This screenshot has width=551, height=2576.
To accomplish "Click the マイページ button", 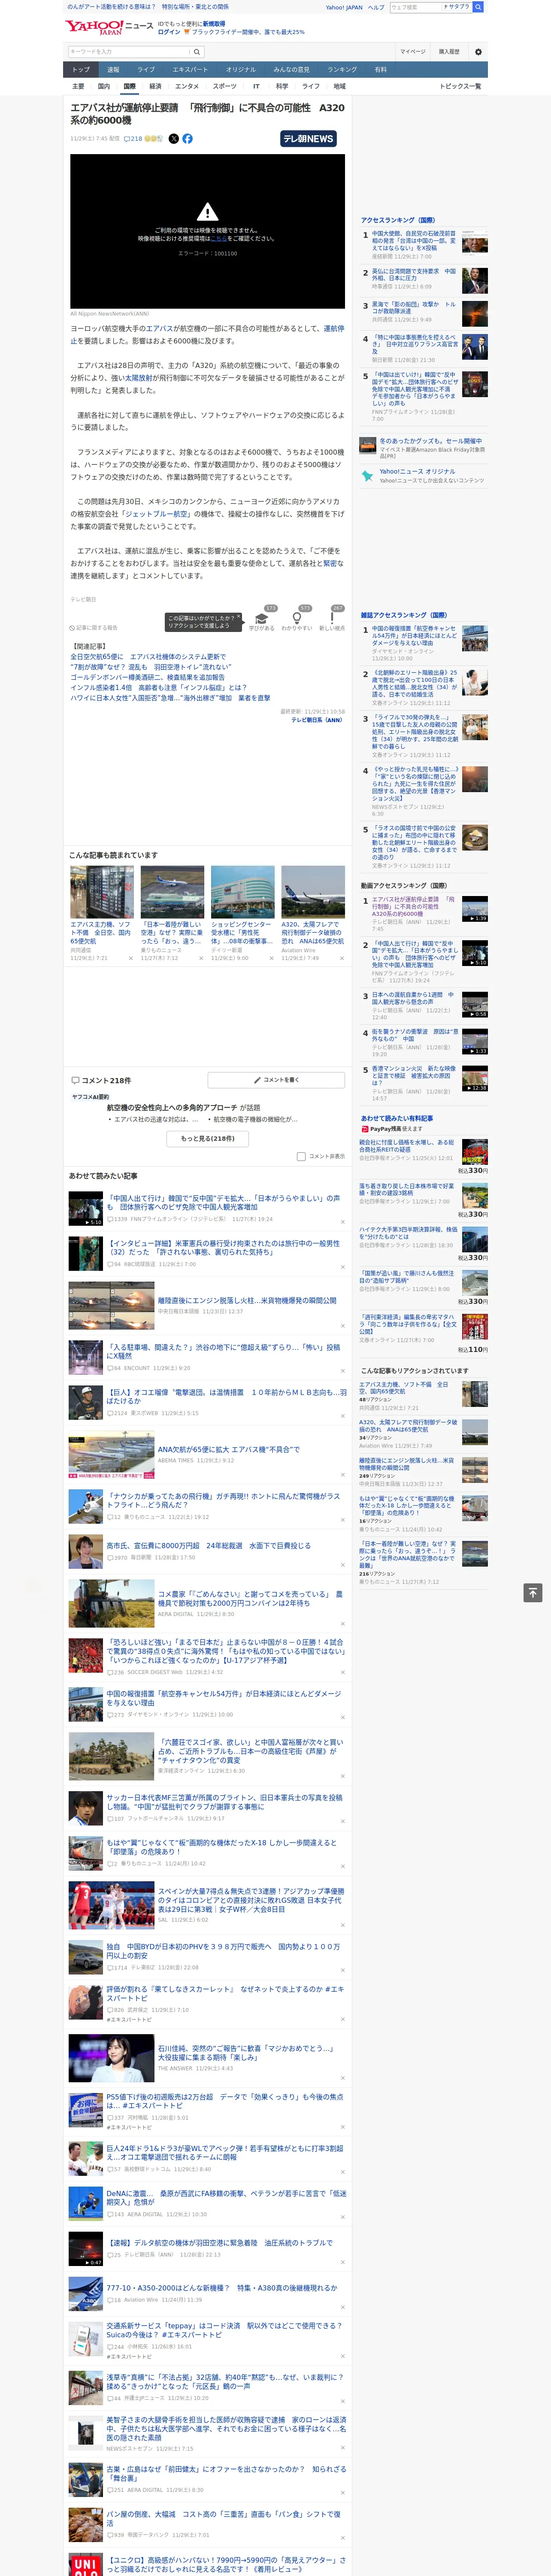I will 413,52.
